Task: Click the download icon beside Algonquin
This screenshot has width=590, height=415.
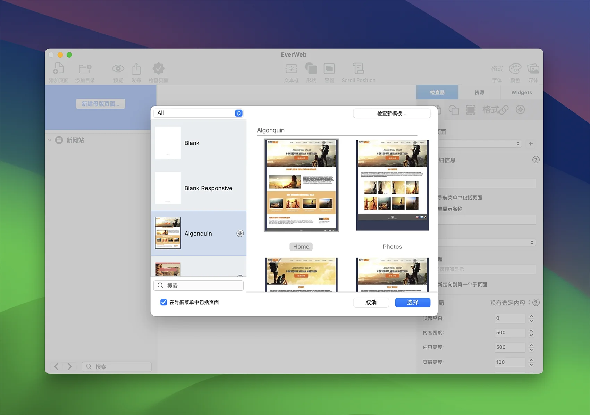Action: click(240, 233)
